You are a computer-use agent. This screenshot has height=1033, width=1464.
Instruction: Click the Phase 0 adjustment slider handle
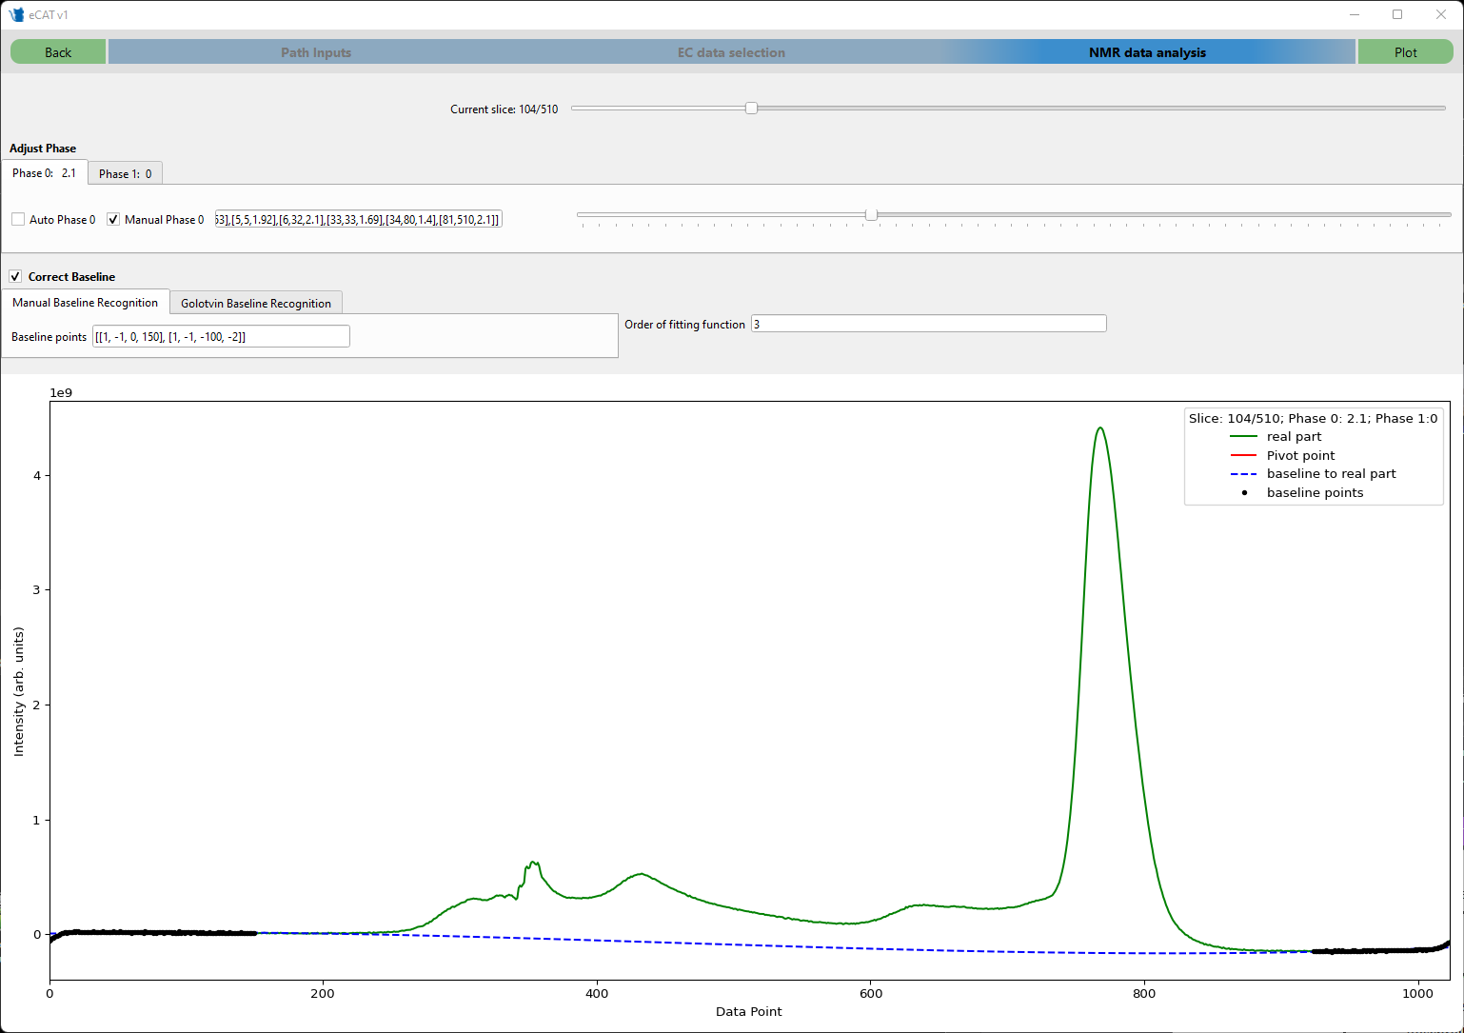871,215
